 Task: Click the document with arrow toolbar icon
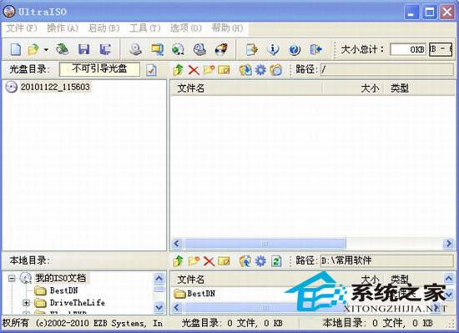[x=252, y=49]
